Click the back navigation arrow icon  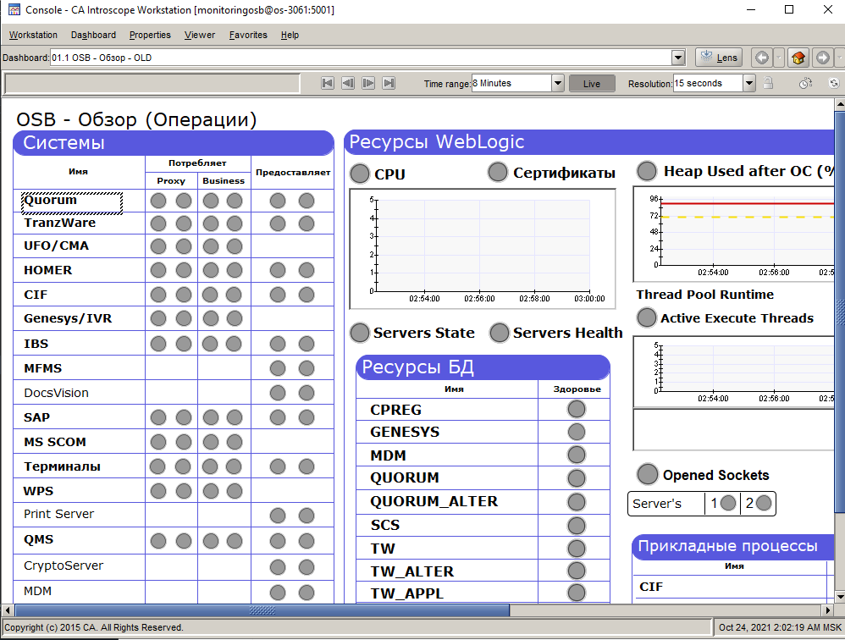click(x=761, y=58)
